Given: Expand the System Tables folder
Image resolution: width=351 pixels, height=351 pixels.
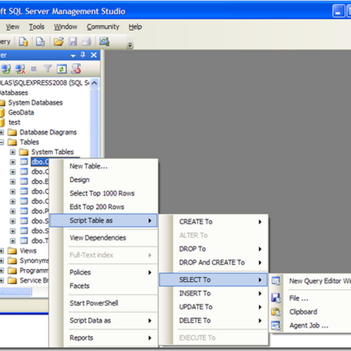Looking at the screenshot, I should pos(13,152).
